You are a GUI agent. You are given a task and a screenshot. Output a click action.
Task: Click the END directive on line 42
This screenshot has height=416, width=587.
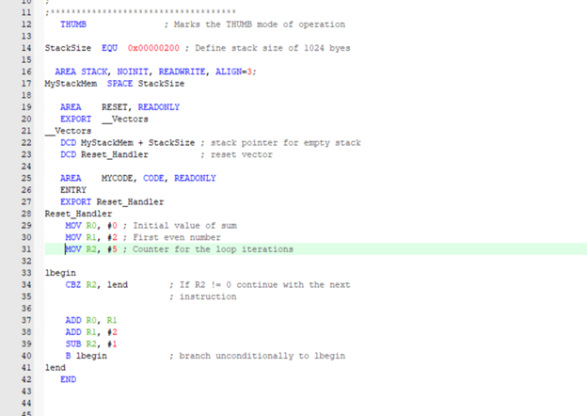tap(67, 379)
